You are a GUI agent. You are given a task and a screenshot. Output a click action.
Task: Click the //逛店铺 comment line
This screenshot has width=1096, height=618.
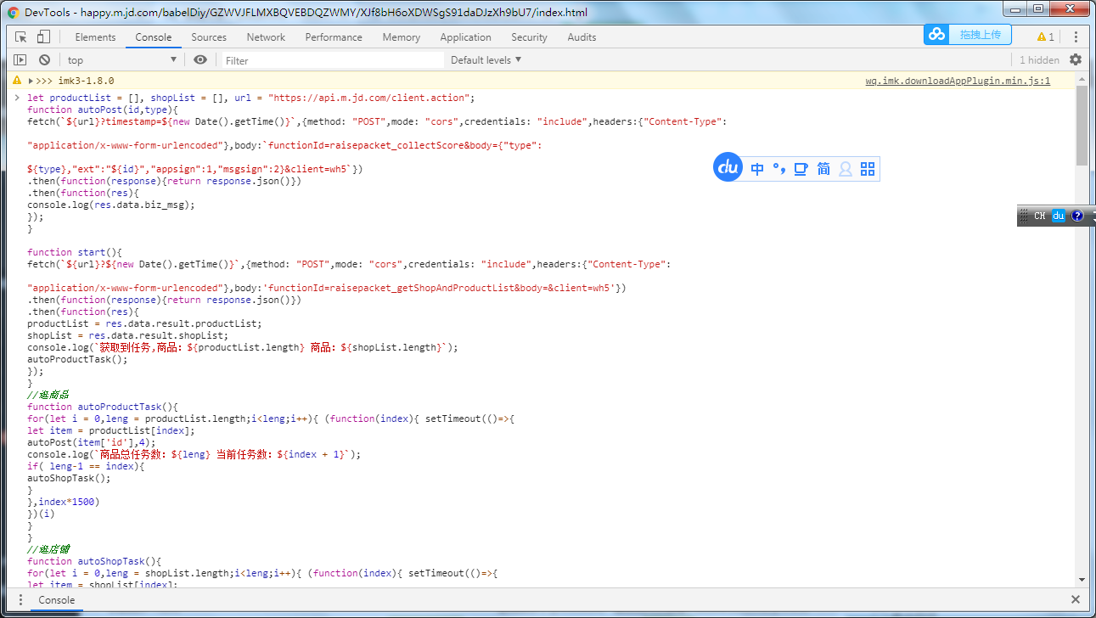coord(48,549)
